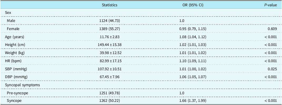Click the Female row label
This screenshot has height=105, width=282.
point(13,28)
